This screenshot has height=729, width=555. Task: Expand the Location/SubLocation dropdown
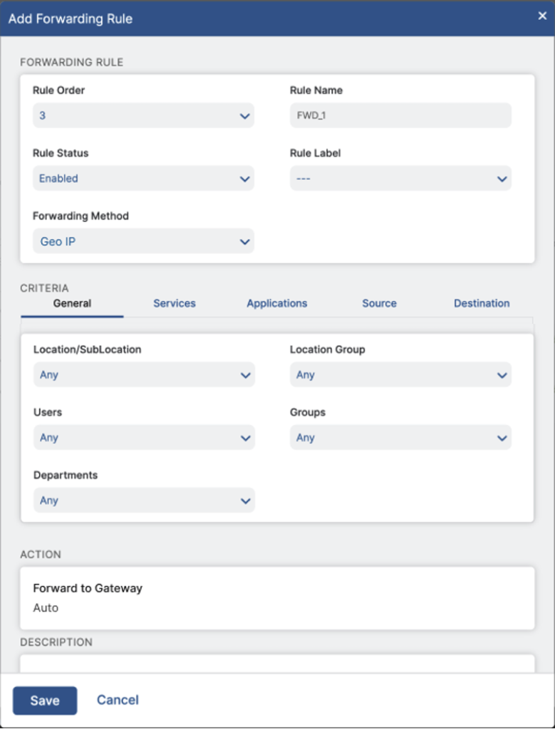(x=144, y=375)
